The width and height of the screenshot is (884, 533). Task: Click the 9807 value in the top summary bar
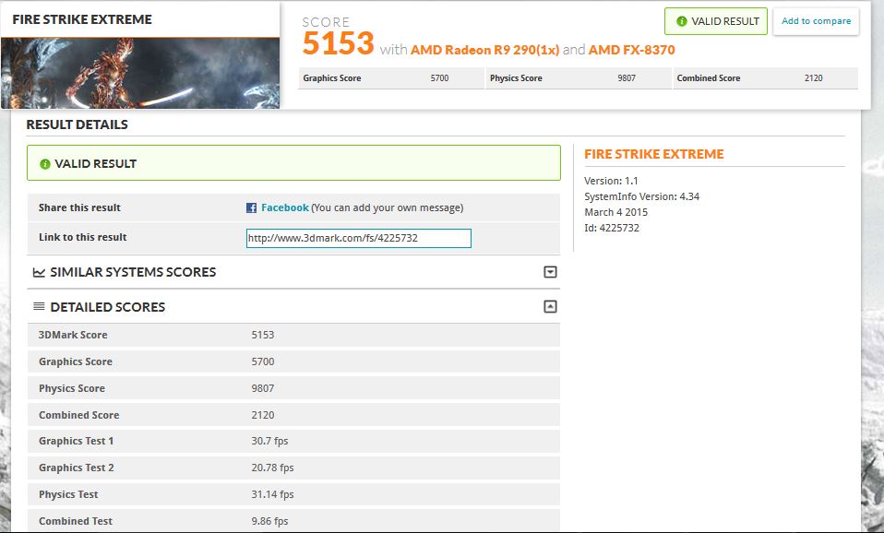pos(627,78)
